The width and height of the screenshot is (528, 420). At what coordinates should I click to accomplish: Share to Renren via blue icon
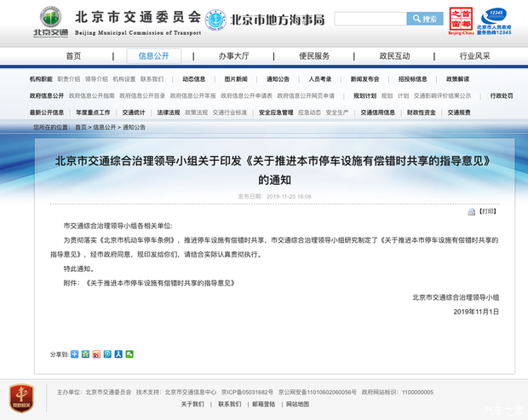[x=118, y=354]
